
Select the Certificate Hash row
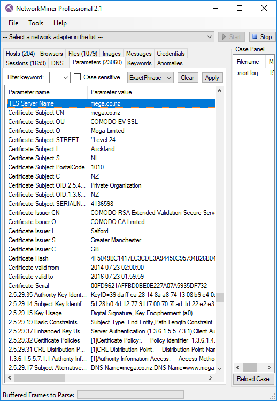point(111,258)
